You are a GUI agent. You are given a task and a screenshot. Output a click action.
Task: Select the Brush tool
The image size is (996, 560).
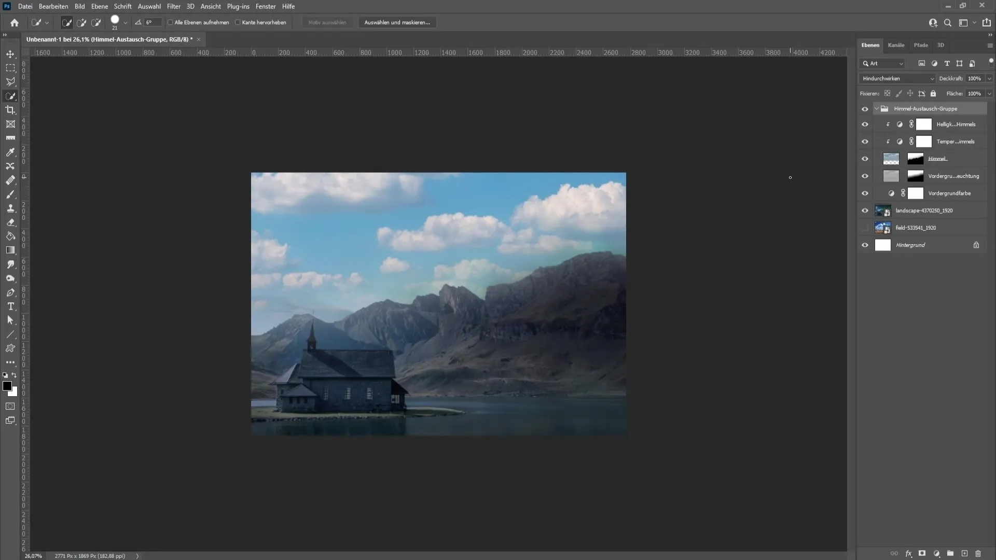coord(10,194)
